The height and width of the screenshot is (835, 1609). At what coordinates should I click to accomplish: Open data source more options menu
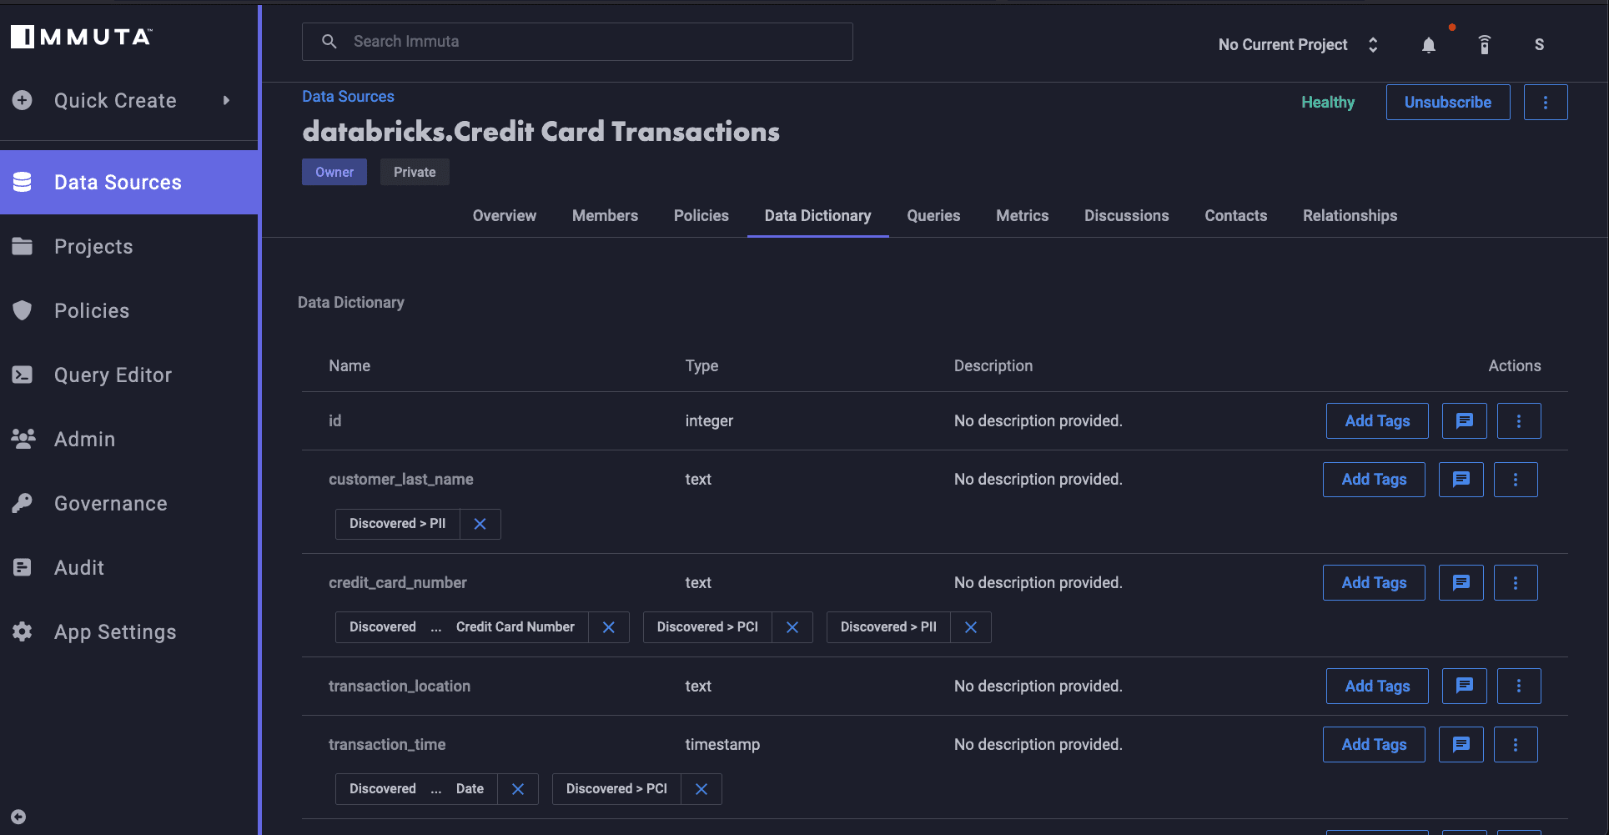[x=1546, y=103]
